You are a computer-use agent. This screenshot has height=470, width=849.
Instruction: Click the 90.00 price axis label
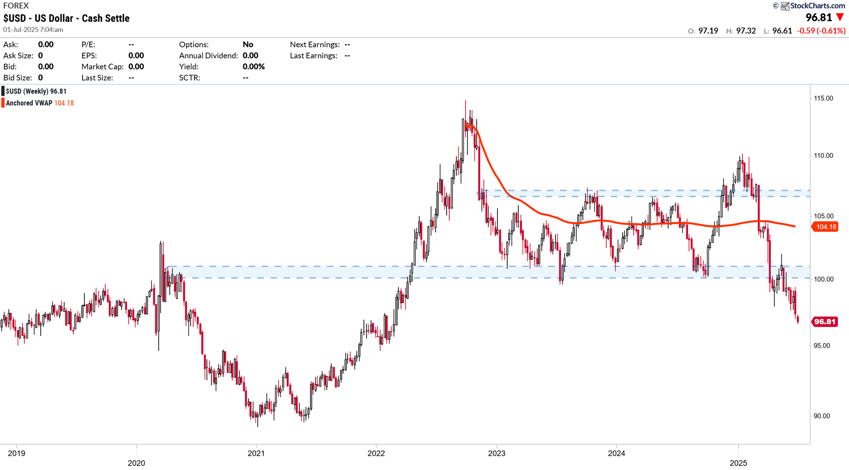click(822, 416)
